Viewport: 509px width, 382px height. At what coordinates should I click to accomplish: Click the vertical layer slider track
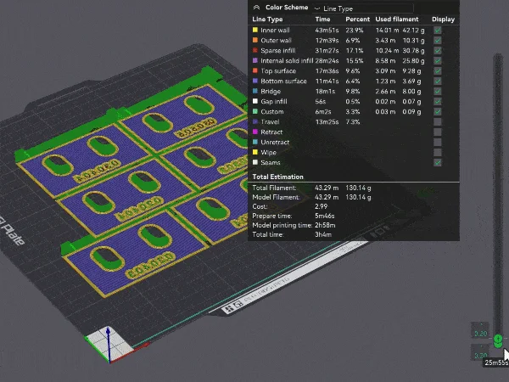point(498,195)
